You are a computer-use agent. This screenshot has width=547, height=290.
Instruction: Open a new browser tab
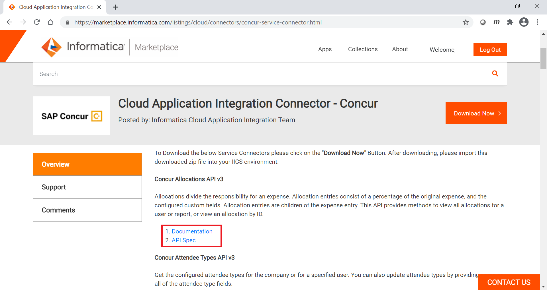point(115,7)
